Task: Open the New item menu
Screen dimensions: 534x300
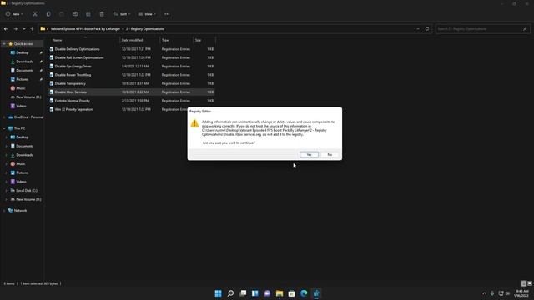Action: click(14, 14)
